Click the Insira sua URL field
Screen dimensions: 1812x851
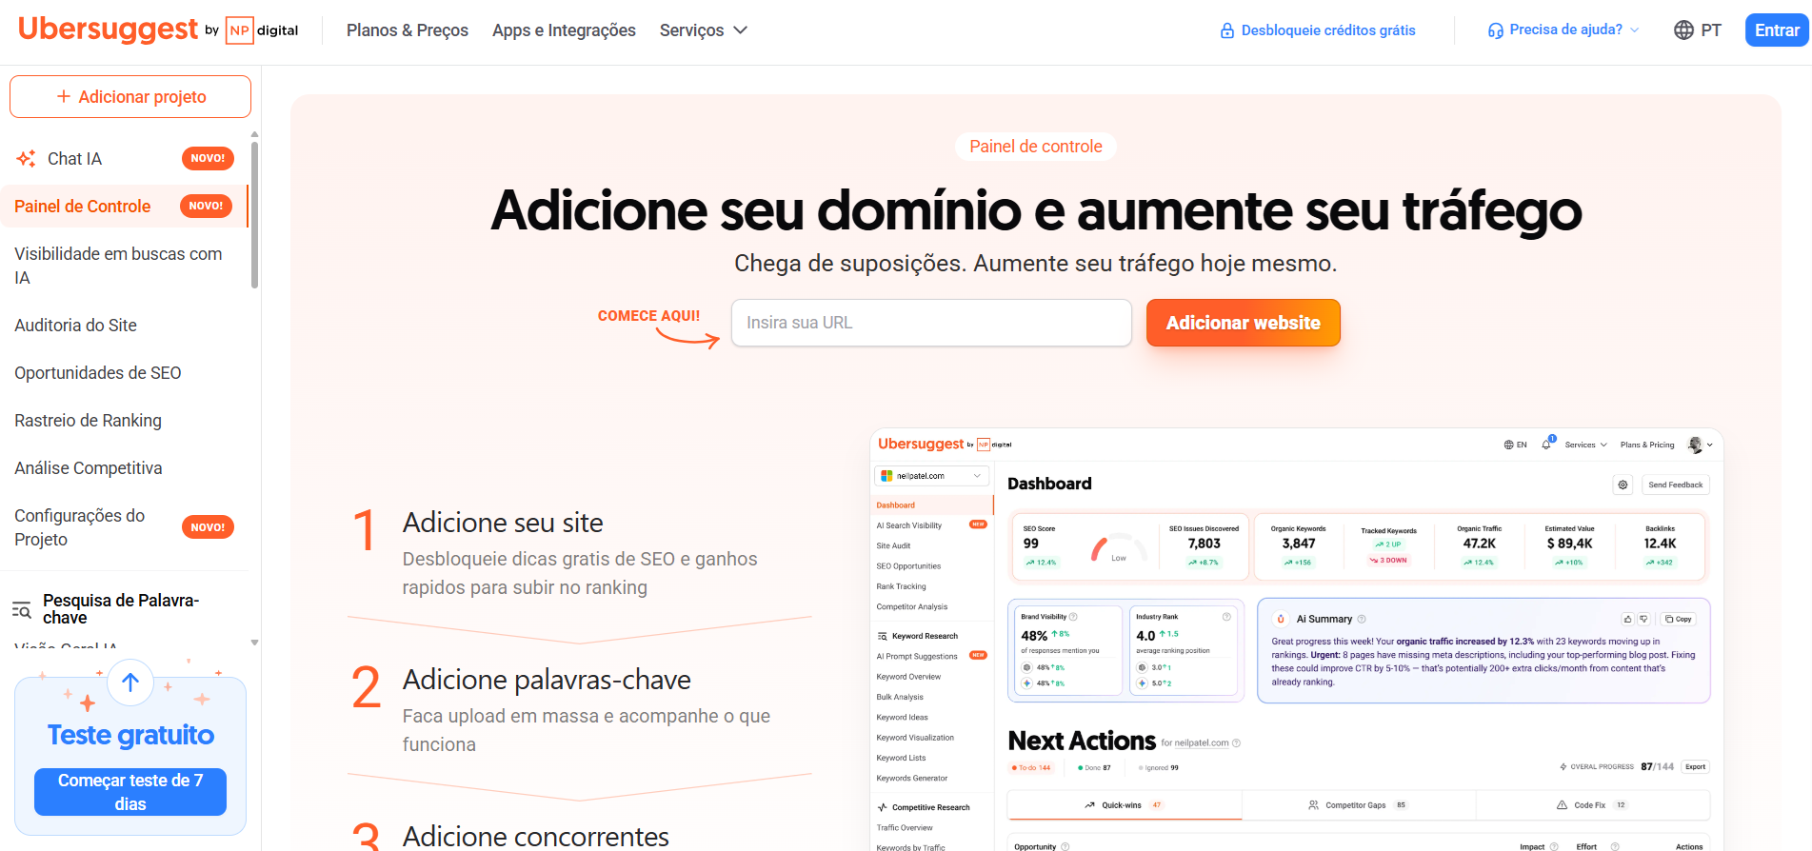[931, 323]
